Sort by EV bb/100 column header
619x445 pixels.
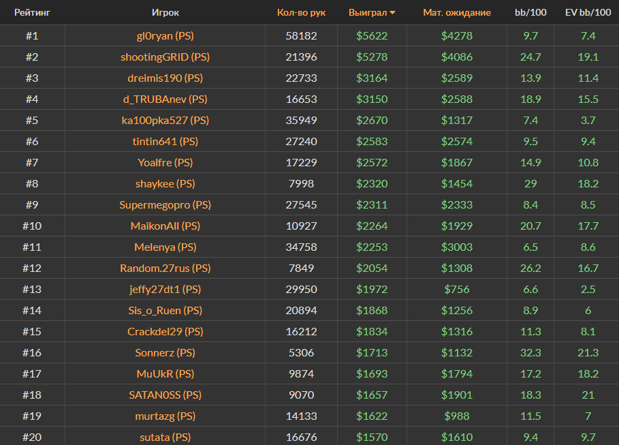[588, 12]
